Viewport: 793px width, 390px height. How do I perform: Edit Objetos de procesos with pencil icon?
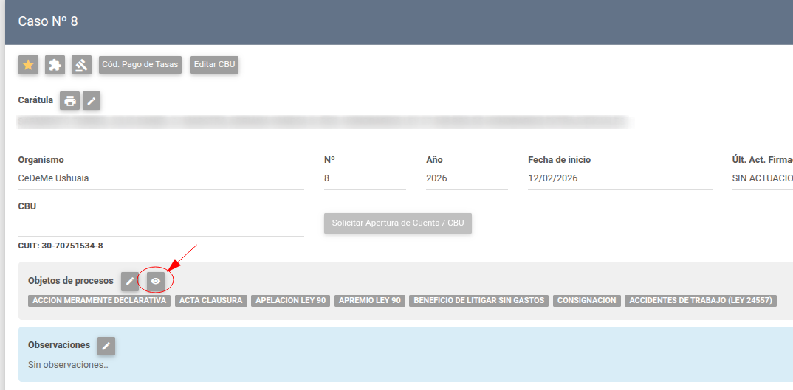point(130,281)
